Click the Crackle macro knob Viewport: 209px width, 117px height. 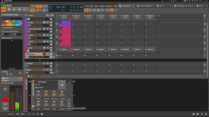[46, 95]
